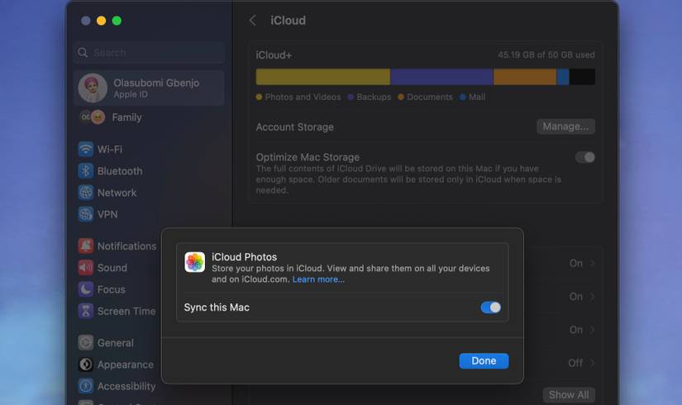The width and height of the screenshot is (682, 405).
Task: Click the 'Photos and Videos' legend label
Action: click(303, 97)
